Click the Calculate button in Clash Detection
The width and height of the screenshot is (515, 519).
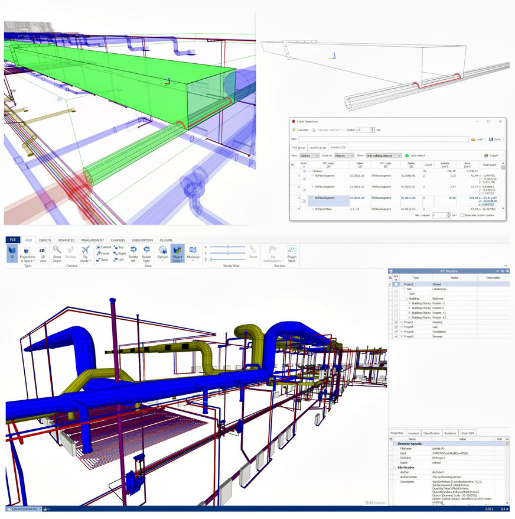coord(300,129)
